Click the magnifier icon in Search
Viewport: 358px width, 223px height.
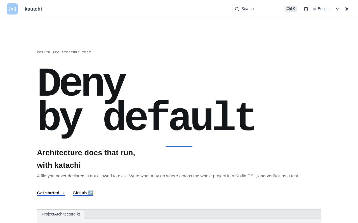(x=237, y=9)
